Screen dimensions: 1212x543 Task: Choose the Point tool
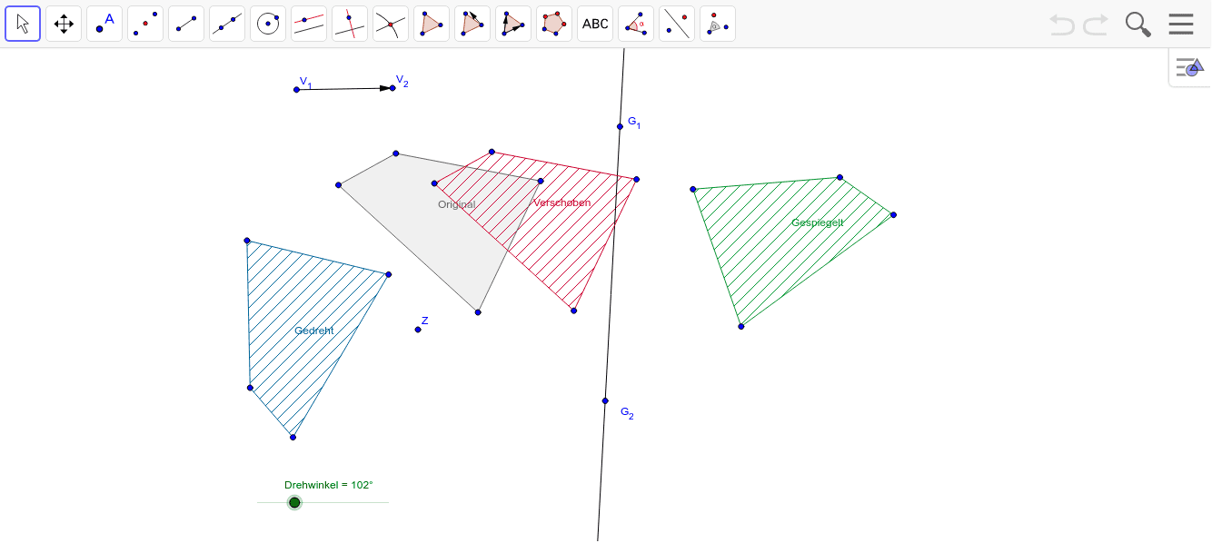(x=104, y=24)
